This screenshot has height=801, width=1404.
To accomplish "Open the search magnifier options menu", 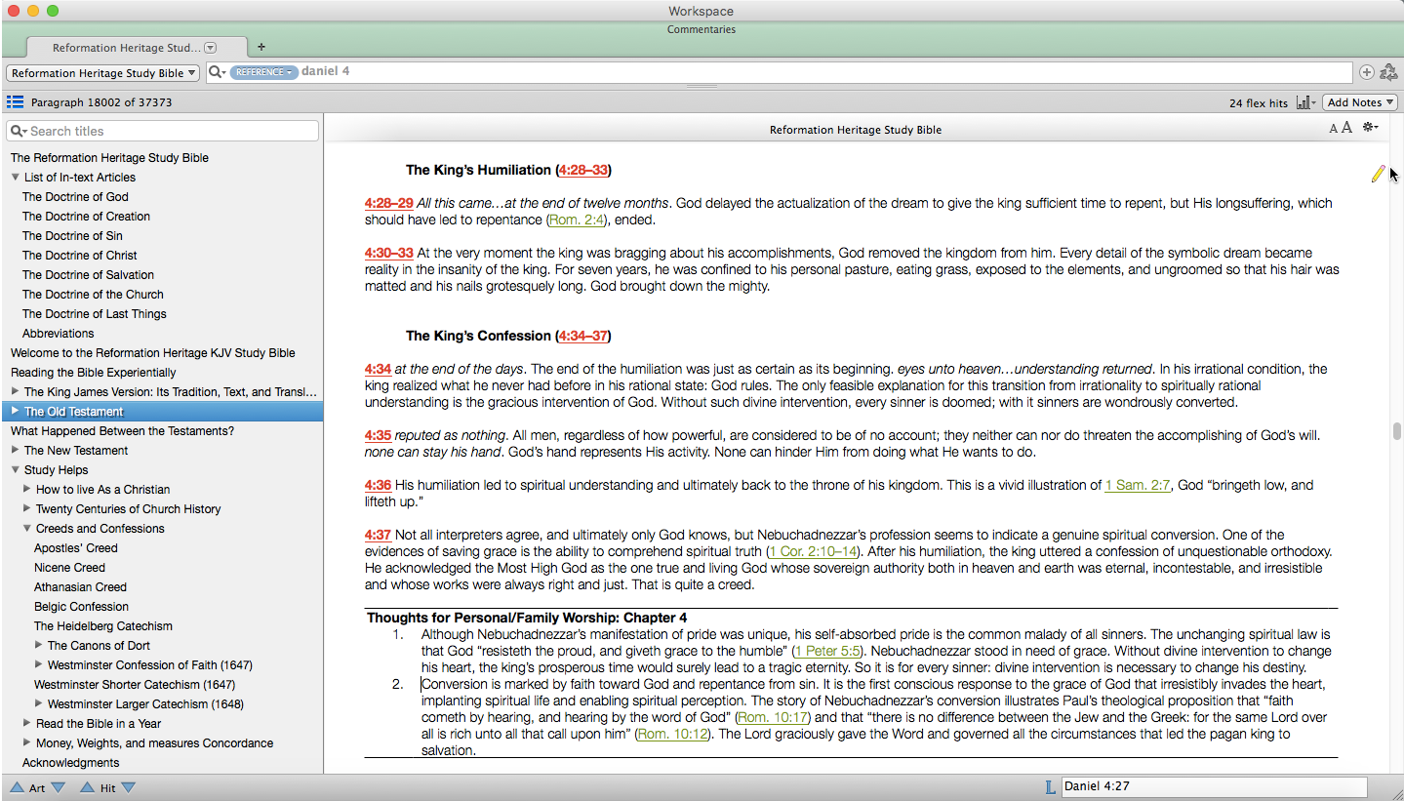I will click(x=216, y=72).
